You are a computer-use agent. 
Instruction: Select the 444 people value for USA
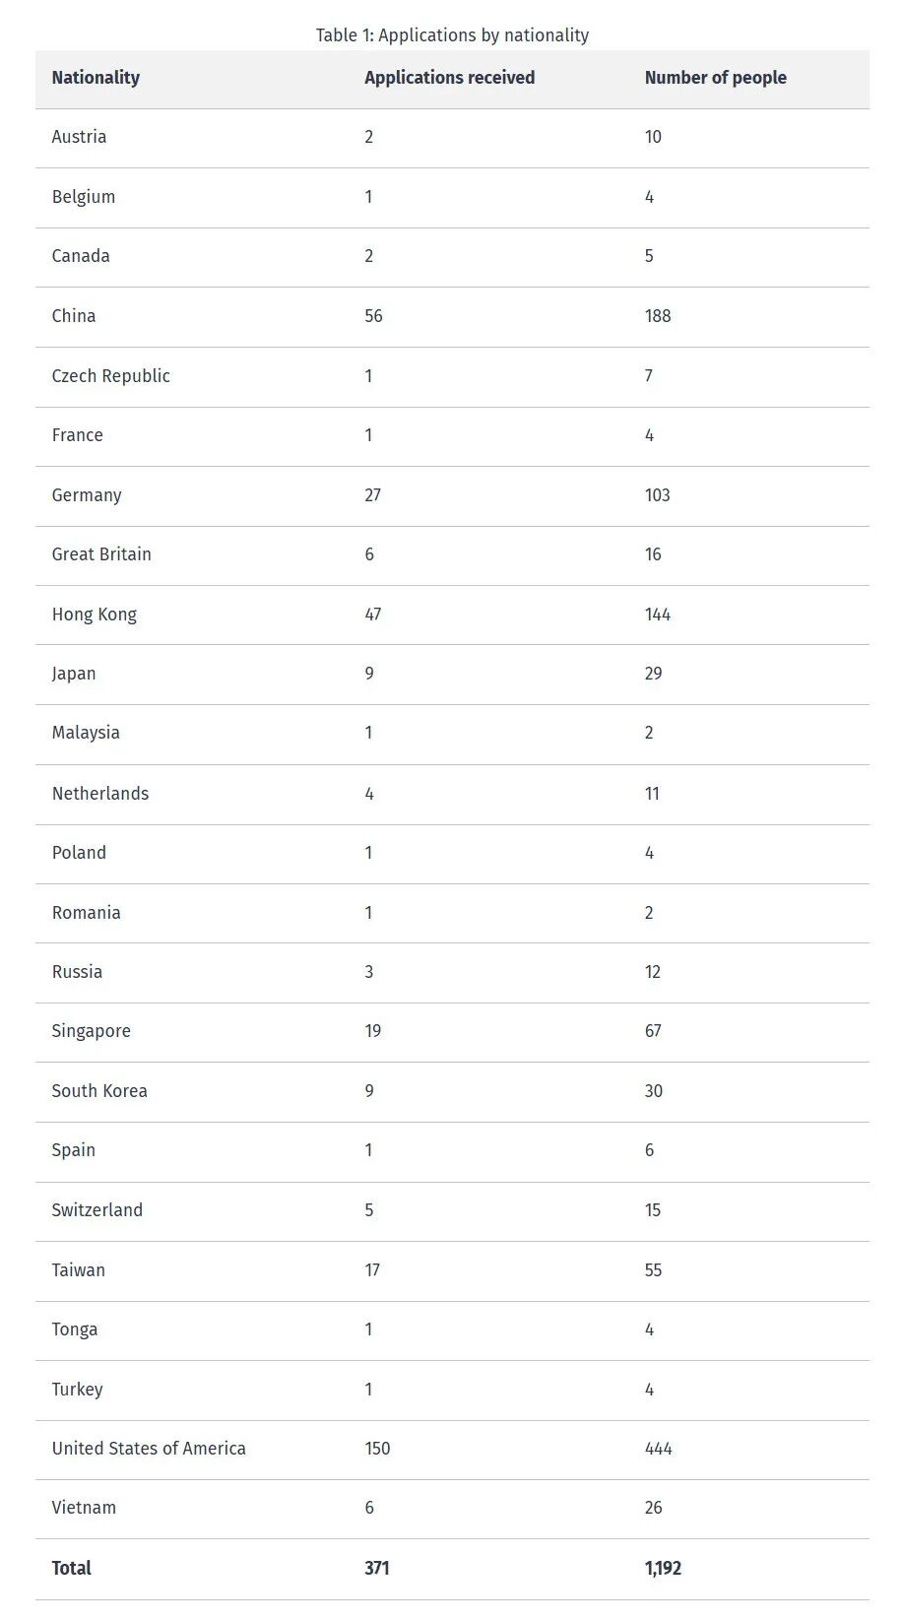pyautogui.click(x=658, y=1449)
